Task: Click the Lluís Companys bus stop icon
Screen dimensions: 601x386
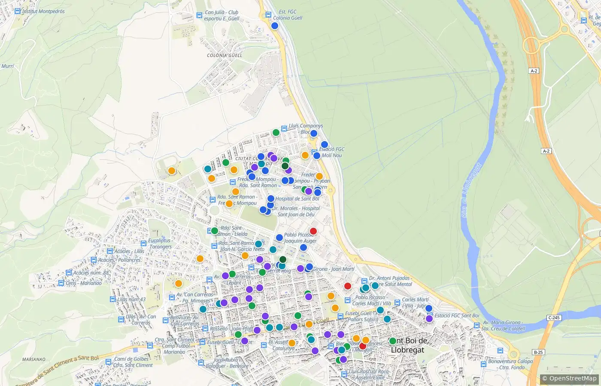Action: (284, 128)
